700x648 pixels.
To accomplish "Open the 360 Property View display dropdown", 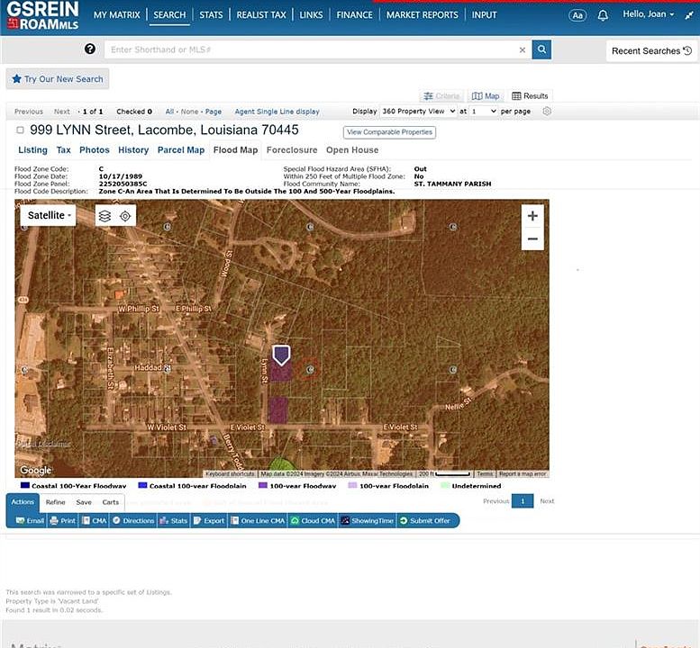I will (x=418, y=111).
